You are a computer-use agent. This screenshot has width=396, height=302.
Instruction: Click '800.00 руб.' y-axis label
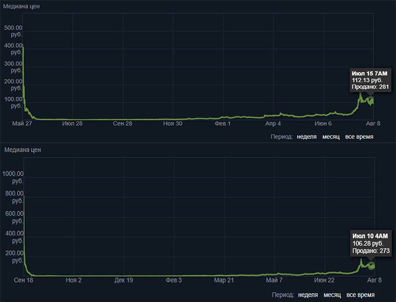click(x=14, y=197)
